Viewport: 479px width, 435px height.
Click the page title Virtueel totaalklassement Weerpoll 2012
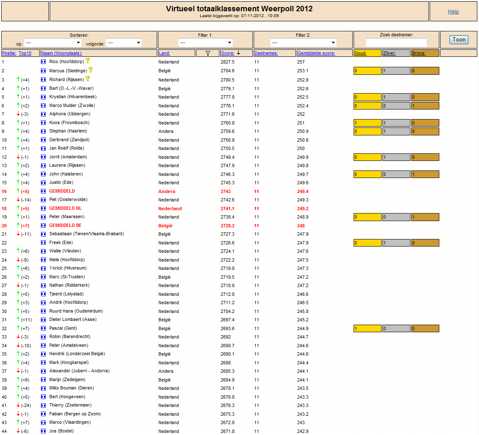coord(239,8)
